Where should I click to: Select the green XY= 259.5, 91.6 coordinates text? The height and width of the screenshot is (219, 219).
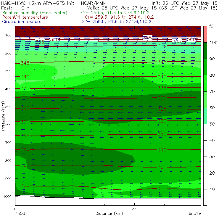[115, 13]
